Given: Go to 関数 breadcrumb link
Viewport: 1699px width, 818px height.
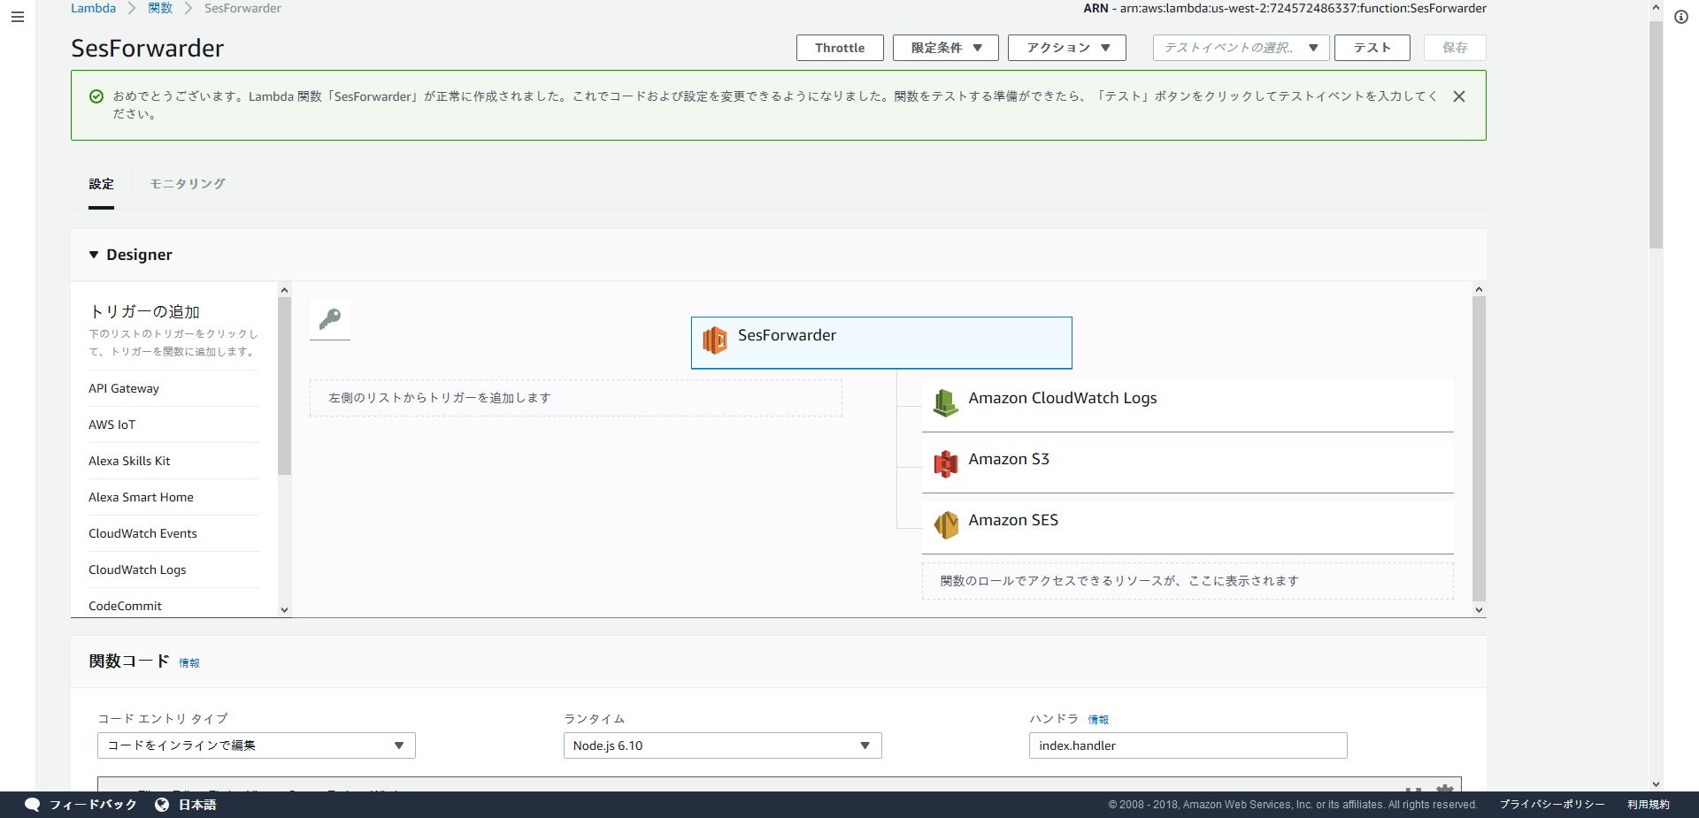Looking at the screenshot, I should [x=160, y=8].
